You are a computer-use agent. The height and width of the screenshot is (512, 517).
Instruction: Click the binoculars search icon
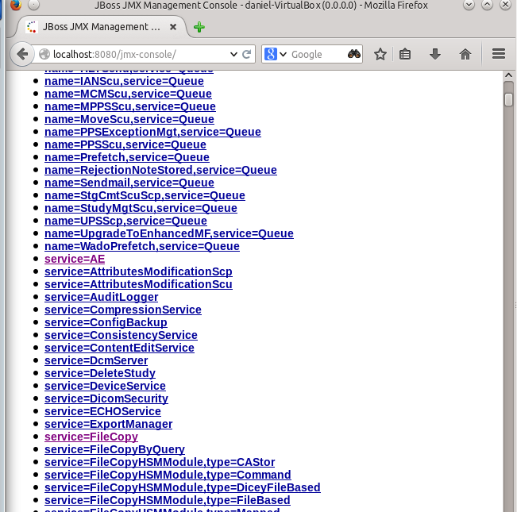[354, 54]
